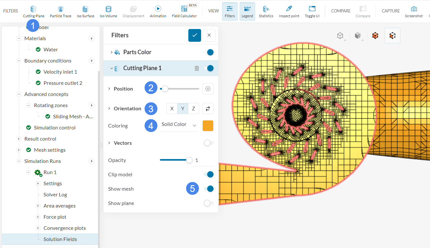Delete Cutting Plane 1 with trash icon
This screenshot has height=248, width=430.
[x=197, y=68]
